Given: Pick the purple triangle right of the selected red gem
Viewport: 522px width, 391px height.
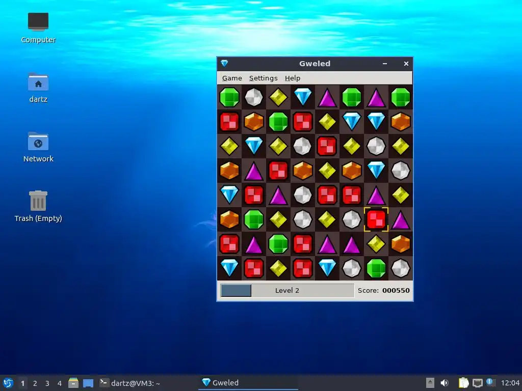Looking at the screenshot, I should (401, 219).
